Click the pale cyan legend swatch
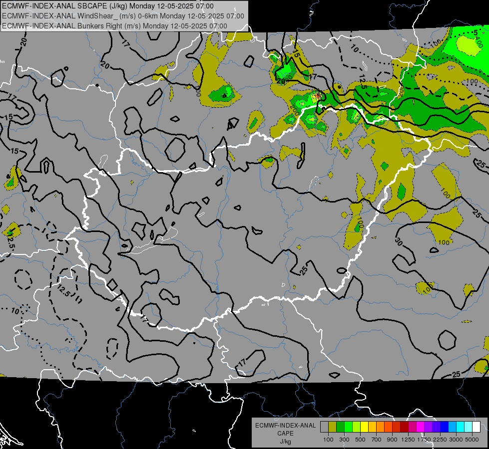This screenshot has height=449, width=489. 468,427
